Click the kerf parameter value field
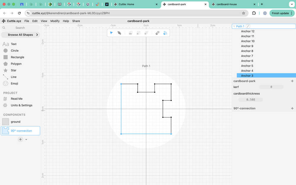296x185 pixels. tap(271, 87)
